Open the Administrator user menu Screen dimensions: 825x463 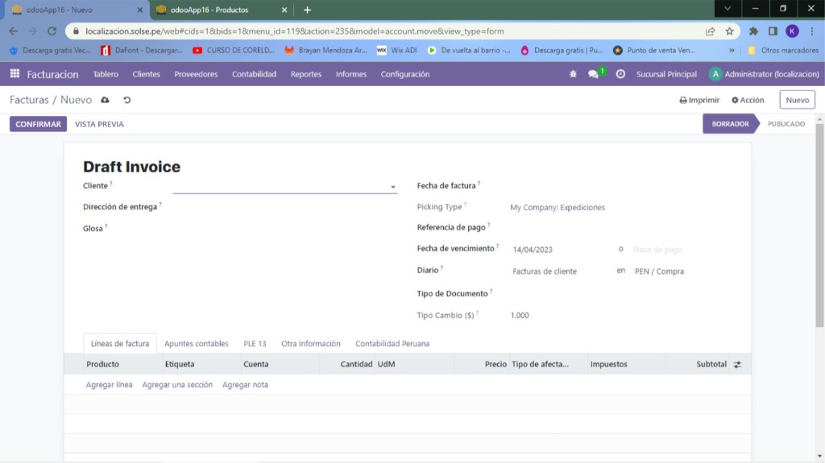[764, 74]
